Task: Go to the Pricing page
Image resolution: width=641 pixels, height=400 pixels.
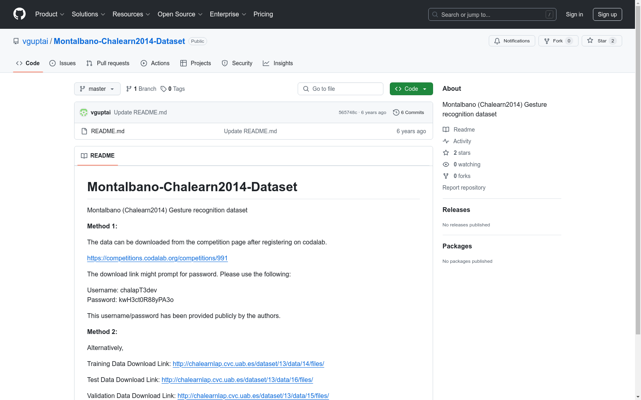Action: click(263, 14)
